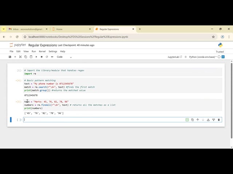This screenshot has height=174, width=233.
Task: Rename notebook title Regular Expressions
Action: [x=43, y=45]
